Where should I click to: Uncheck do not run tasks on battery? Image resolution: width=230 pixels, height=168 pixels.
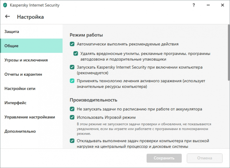[72, 109]
